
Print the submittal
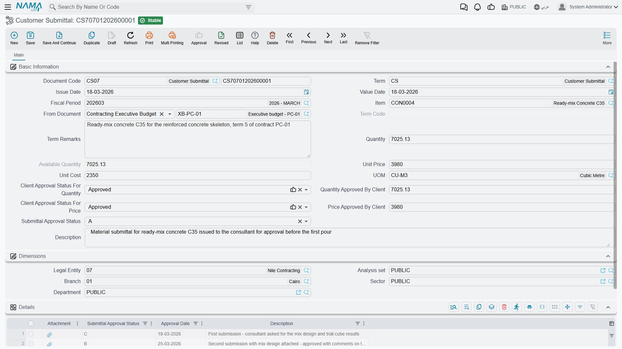point(149,38)
